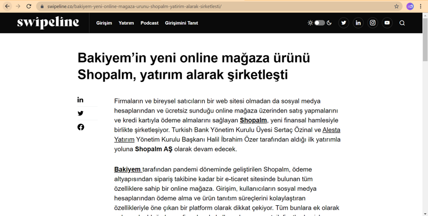
Task: Click the browser address bar
Action: 214,6
